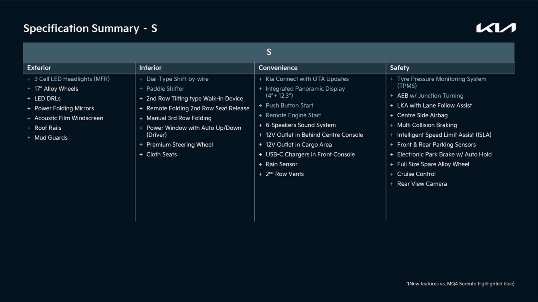This screenshot has width=538, height=302.
Task: Click the plus bullet beside Cloth Seats
Action: [x=141, y=154]
